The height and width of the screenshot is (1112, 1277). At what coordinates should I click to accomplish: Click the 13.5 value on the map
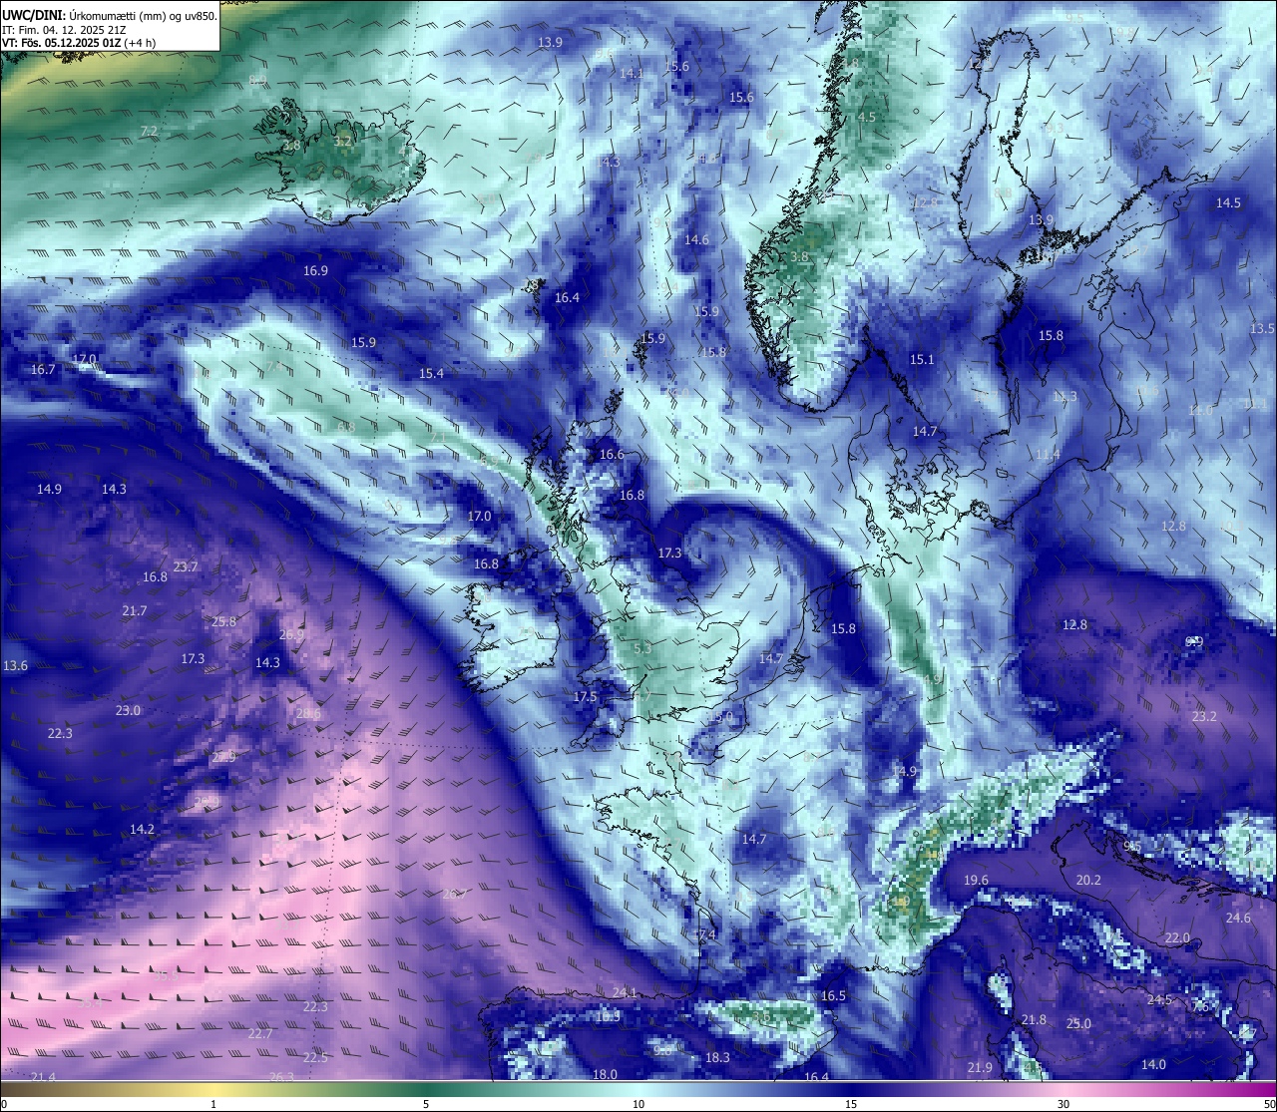[1262, 328]
